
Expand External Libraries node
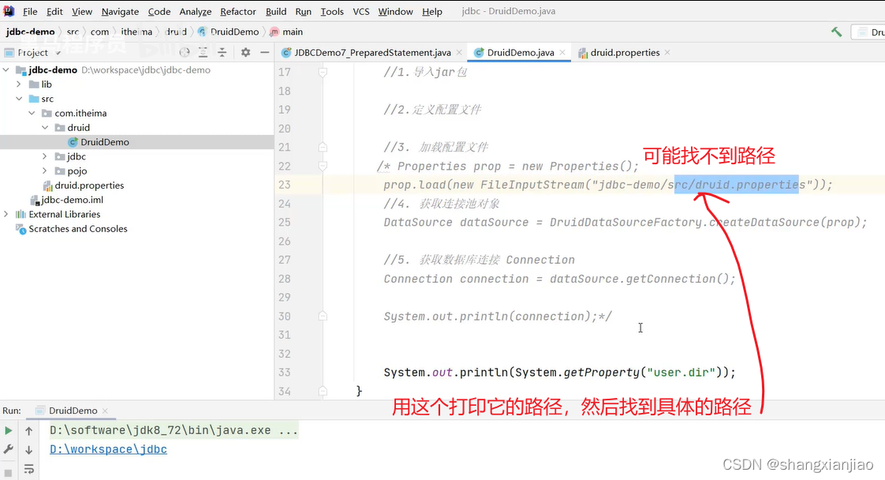click(x=6, y=214)
